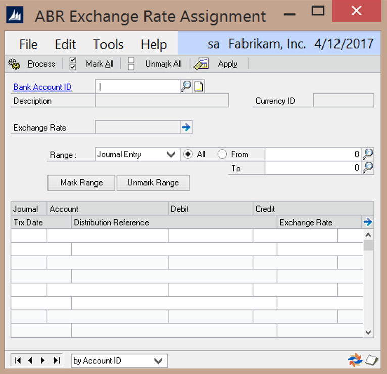Click the Bank Account ID input field
This screenshot has width=387, height=374.
point(138,87)
